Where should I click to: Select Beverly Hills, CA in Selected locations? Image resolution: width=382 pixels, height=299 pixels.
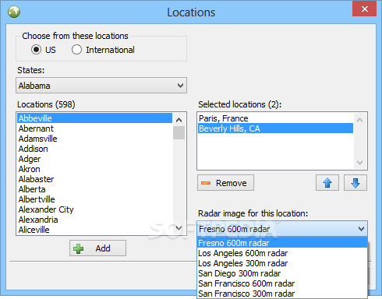275,128
